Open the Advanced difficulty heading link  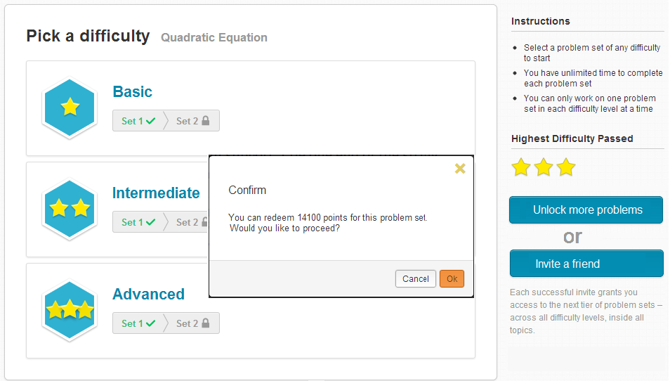(x=148, y=295)
